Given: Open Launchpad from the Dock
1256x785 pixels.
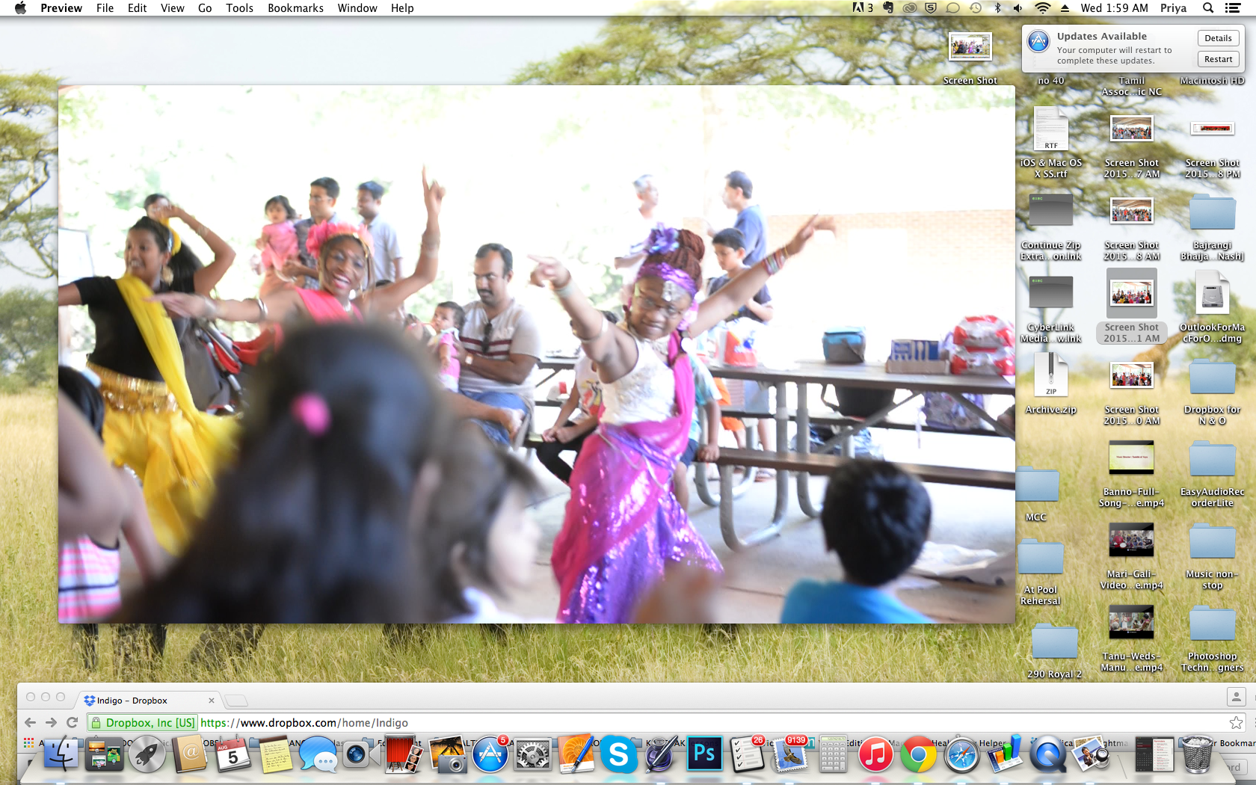Looking at the screenshot, I should (x=147, y=754).
